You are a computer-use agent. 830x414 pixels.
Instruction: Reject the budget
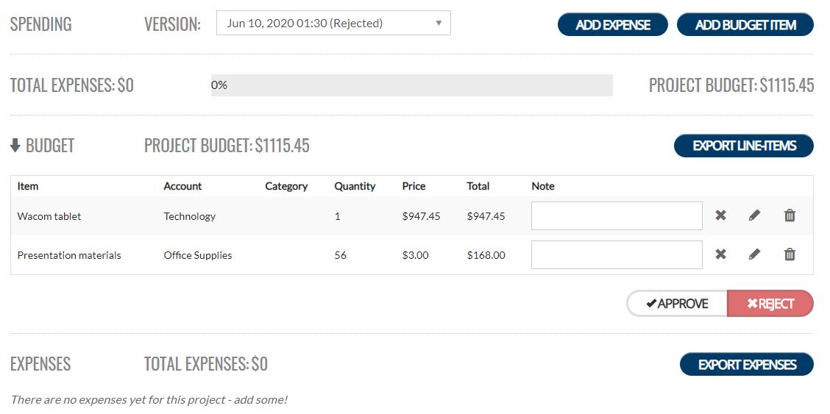770,304
